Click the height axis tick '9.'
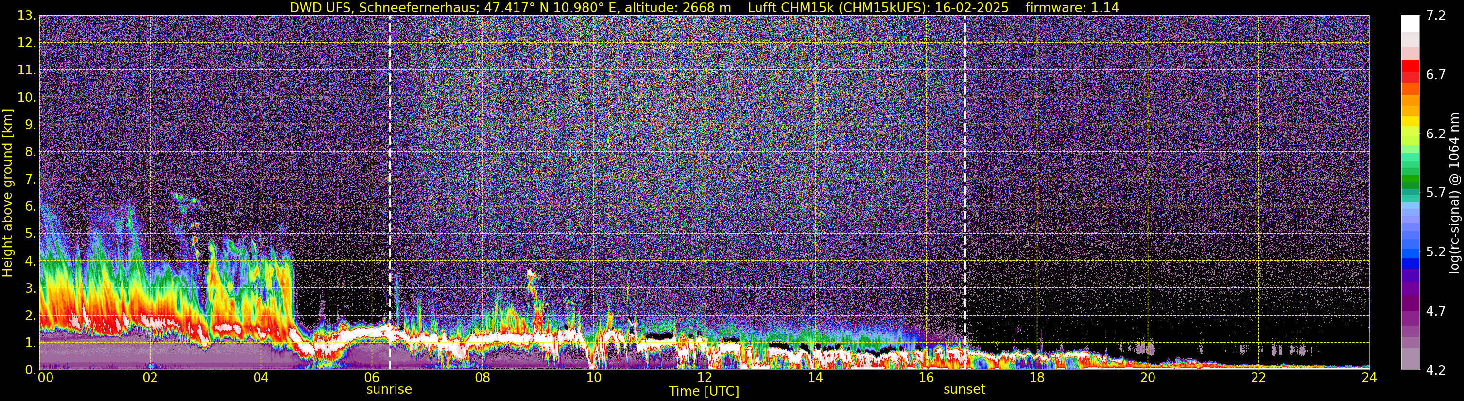Viewport: 1464px width, 401px height. (31, 125)
